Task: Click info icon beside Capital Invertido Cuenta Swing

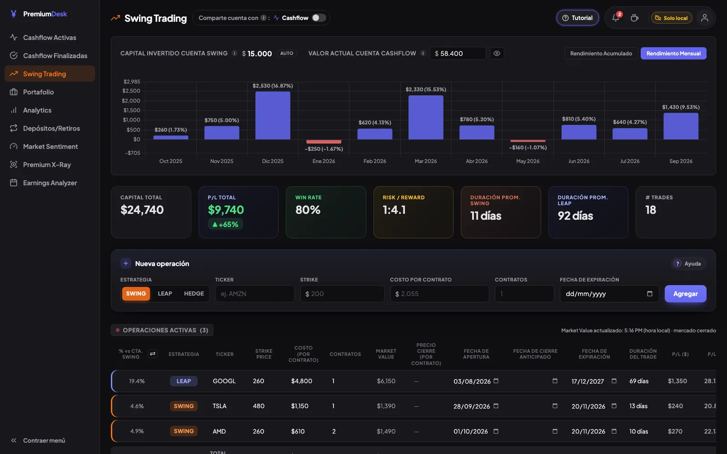Action: (234, 53)
